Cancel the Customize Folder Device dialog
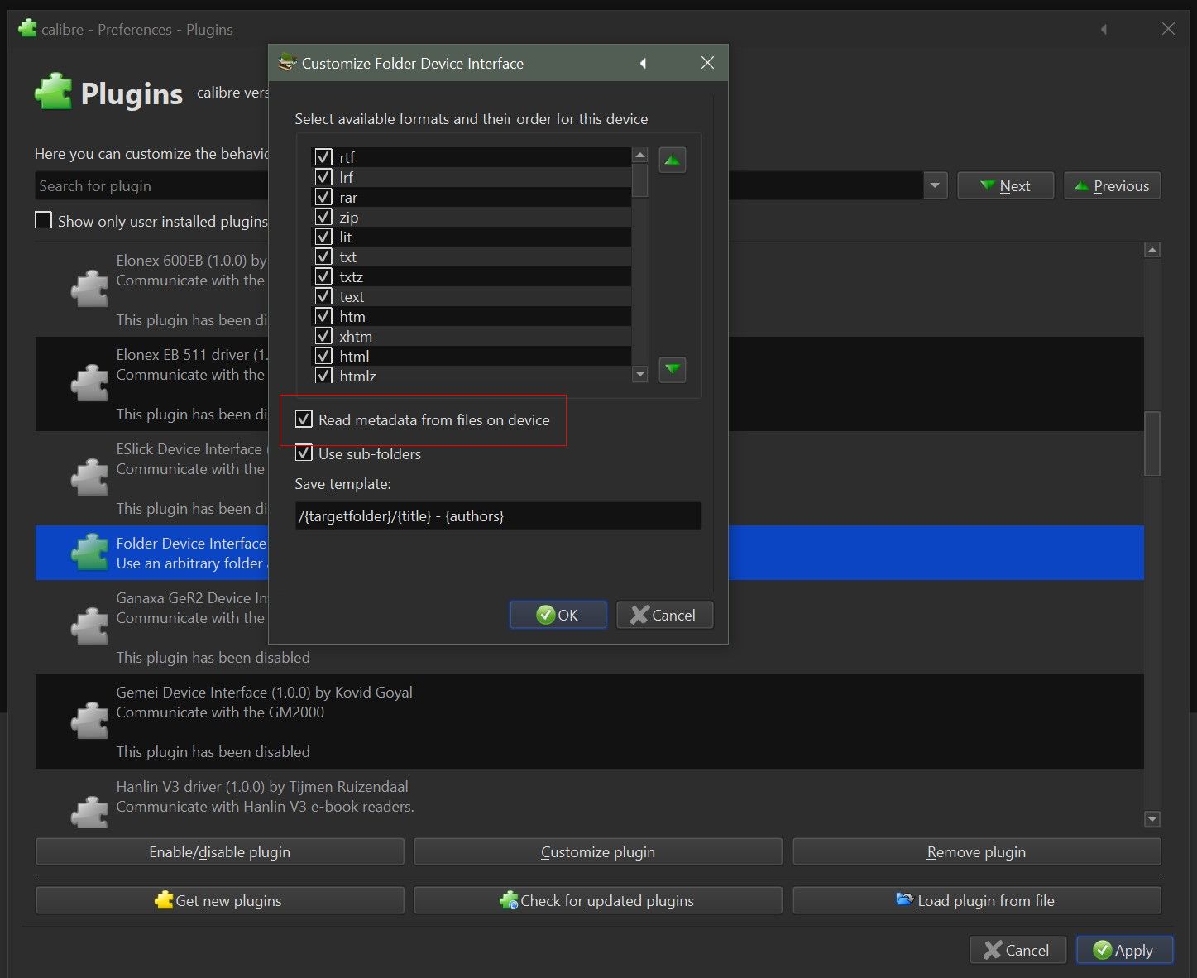 coord(664,615)
